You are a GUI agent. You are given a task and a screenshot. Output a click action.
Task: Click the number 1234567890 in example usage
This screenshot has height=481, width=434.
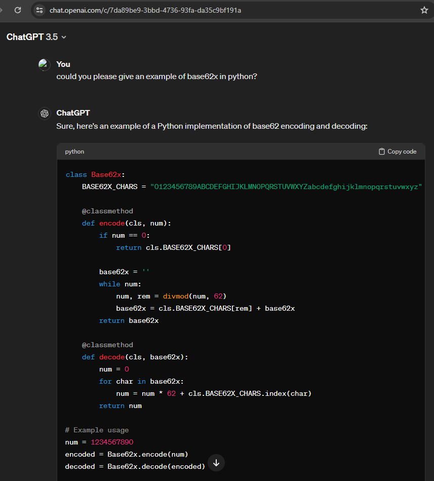(112, 442)
